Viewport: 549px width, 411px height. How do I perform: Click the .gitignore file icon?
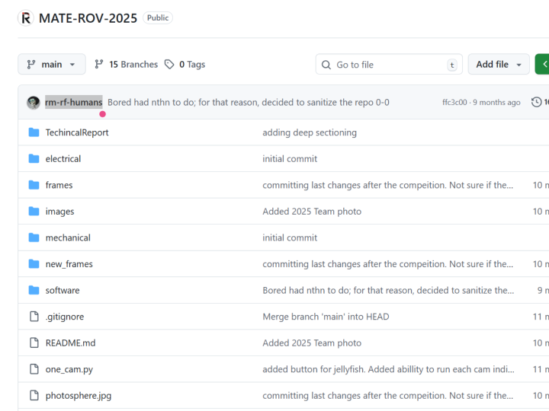[x=34, y=317]
